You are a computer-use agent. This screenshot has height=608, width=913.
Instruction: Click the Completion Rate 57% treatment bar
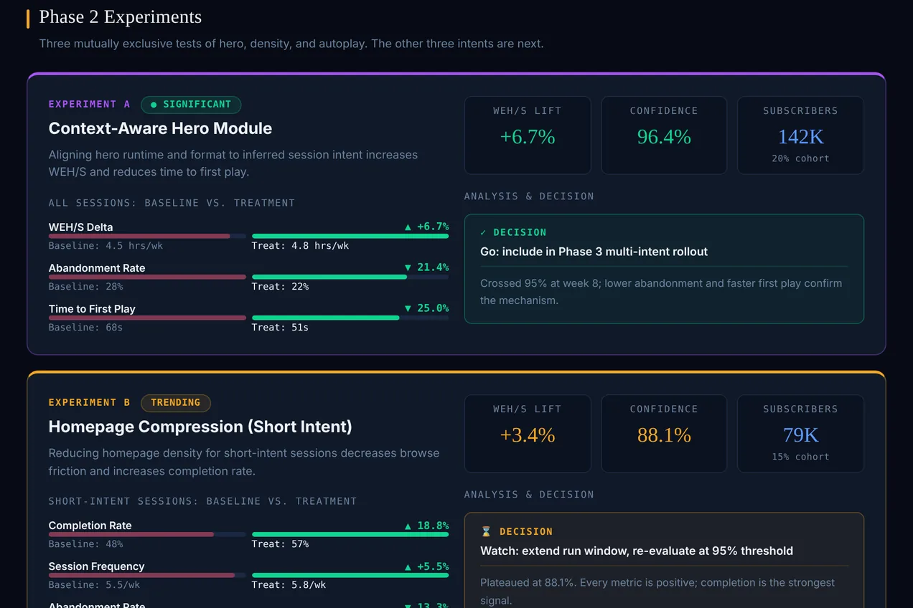tap(350, 534)
